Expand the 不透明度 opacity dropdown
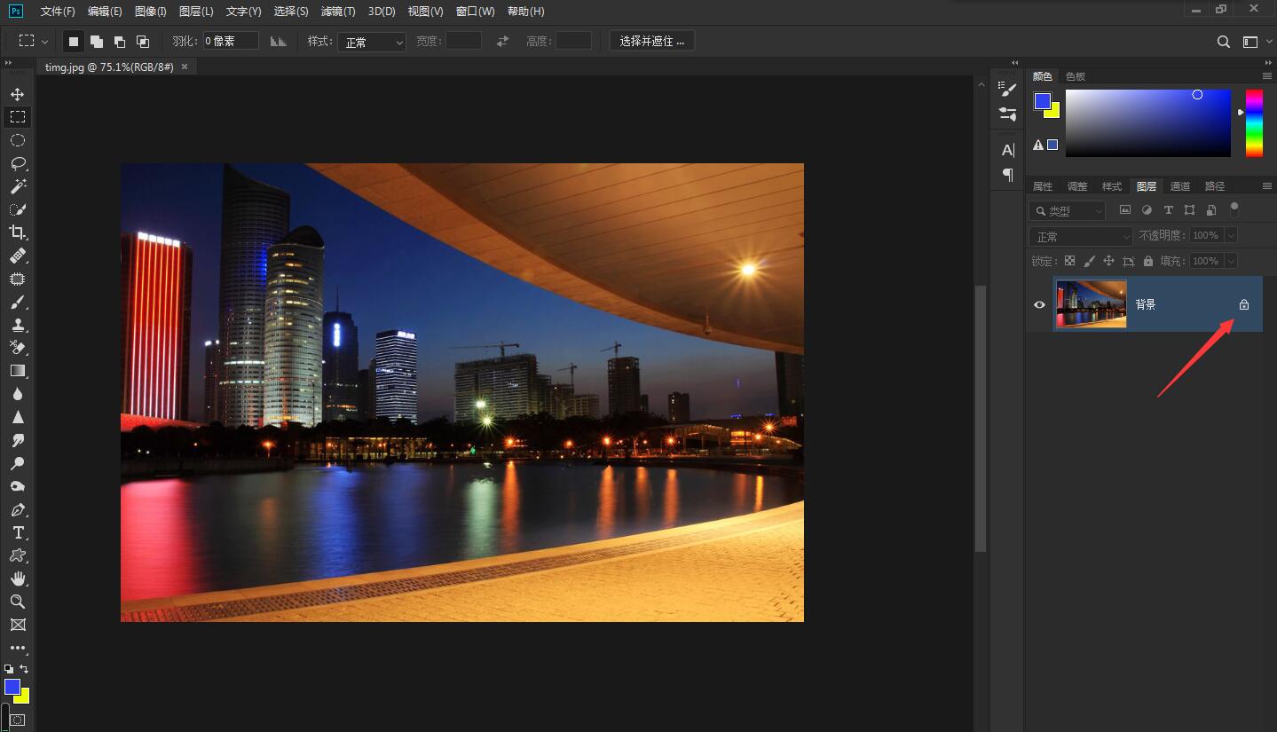Image resolution: width=1277 pixels, height=732 pixels. pos(1230,236)
